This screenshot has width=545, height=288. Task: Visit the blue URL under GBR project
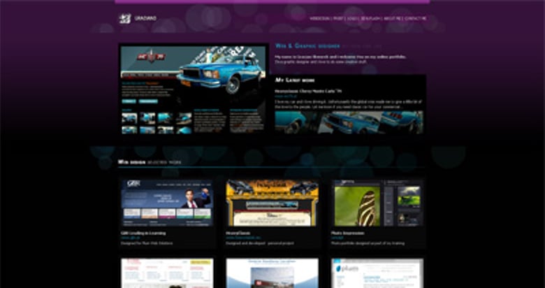coord(131,238)
